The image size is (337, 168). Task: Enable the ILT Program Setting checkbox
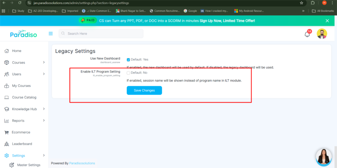click(x=129, y=73)
